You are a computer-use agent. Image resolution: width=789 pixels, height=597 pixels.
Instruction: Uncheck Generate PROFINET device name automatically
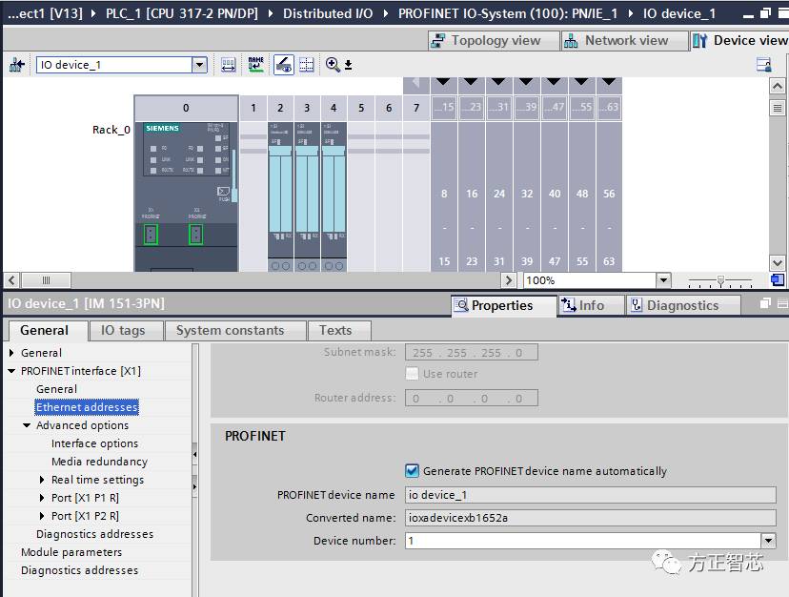click(x=412, y=470)
